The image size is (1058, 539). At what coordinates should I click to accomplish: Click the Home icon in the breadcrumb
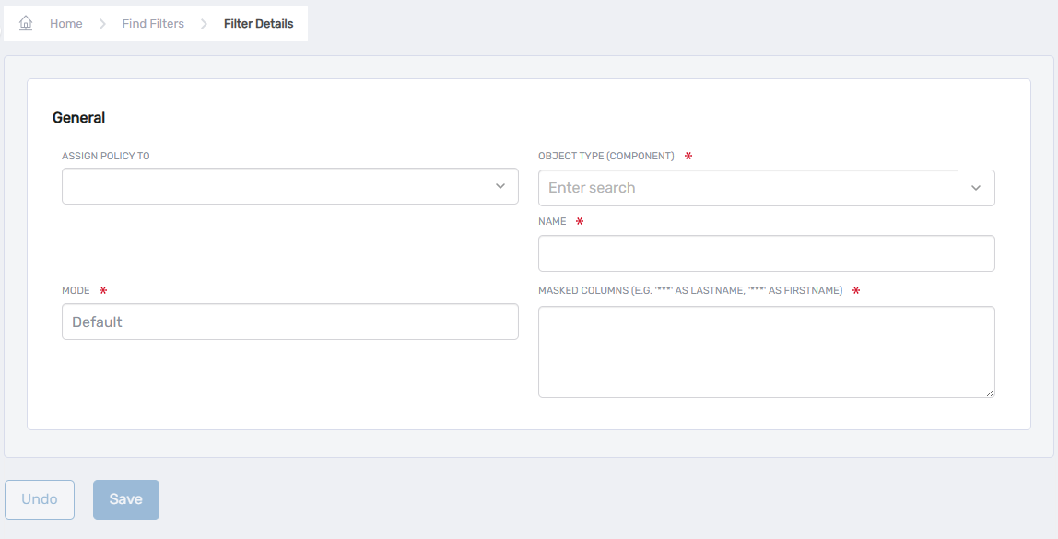coord(25,22)
